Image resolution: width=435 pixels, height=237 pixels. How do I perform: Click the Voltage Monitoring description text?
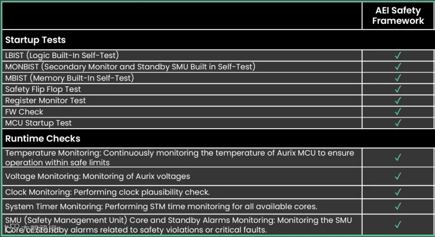point(98,177)
